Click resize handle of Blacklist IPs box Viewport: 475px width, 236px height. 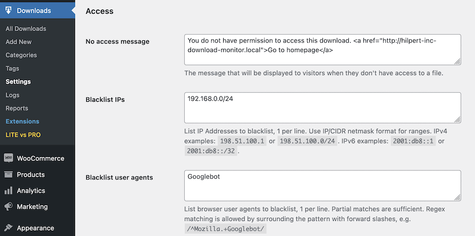click(457, 120)
